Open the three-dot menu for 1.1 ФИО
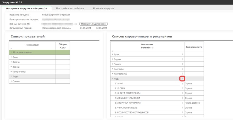Screen dimensions: 233x120 pyautogui.click(x=182, y=83)
